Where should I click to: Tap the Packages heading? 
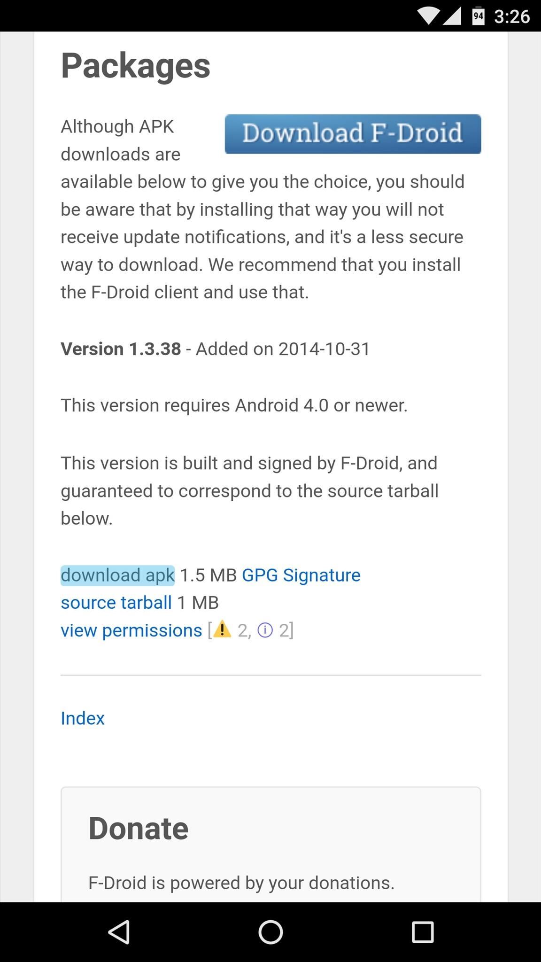coord(136,65)
